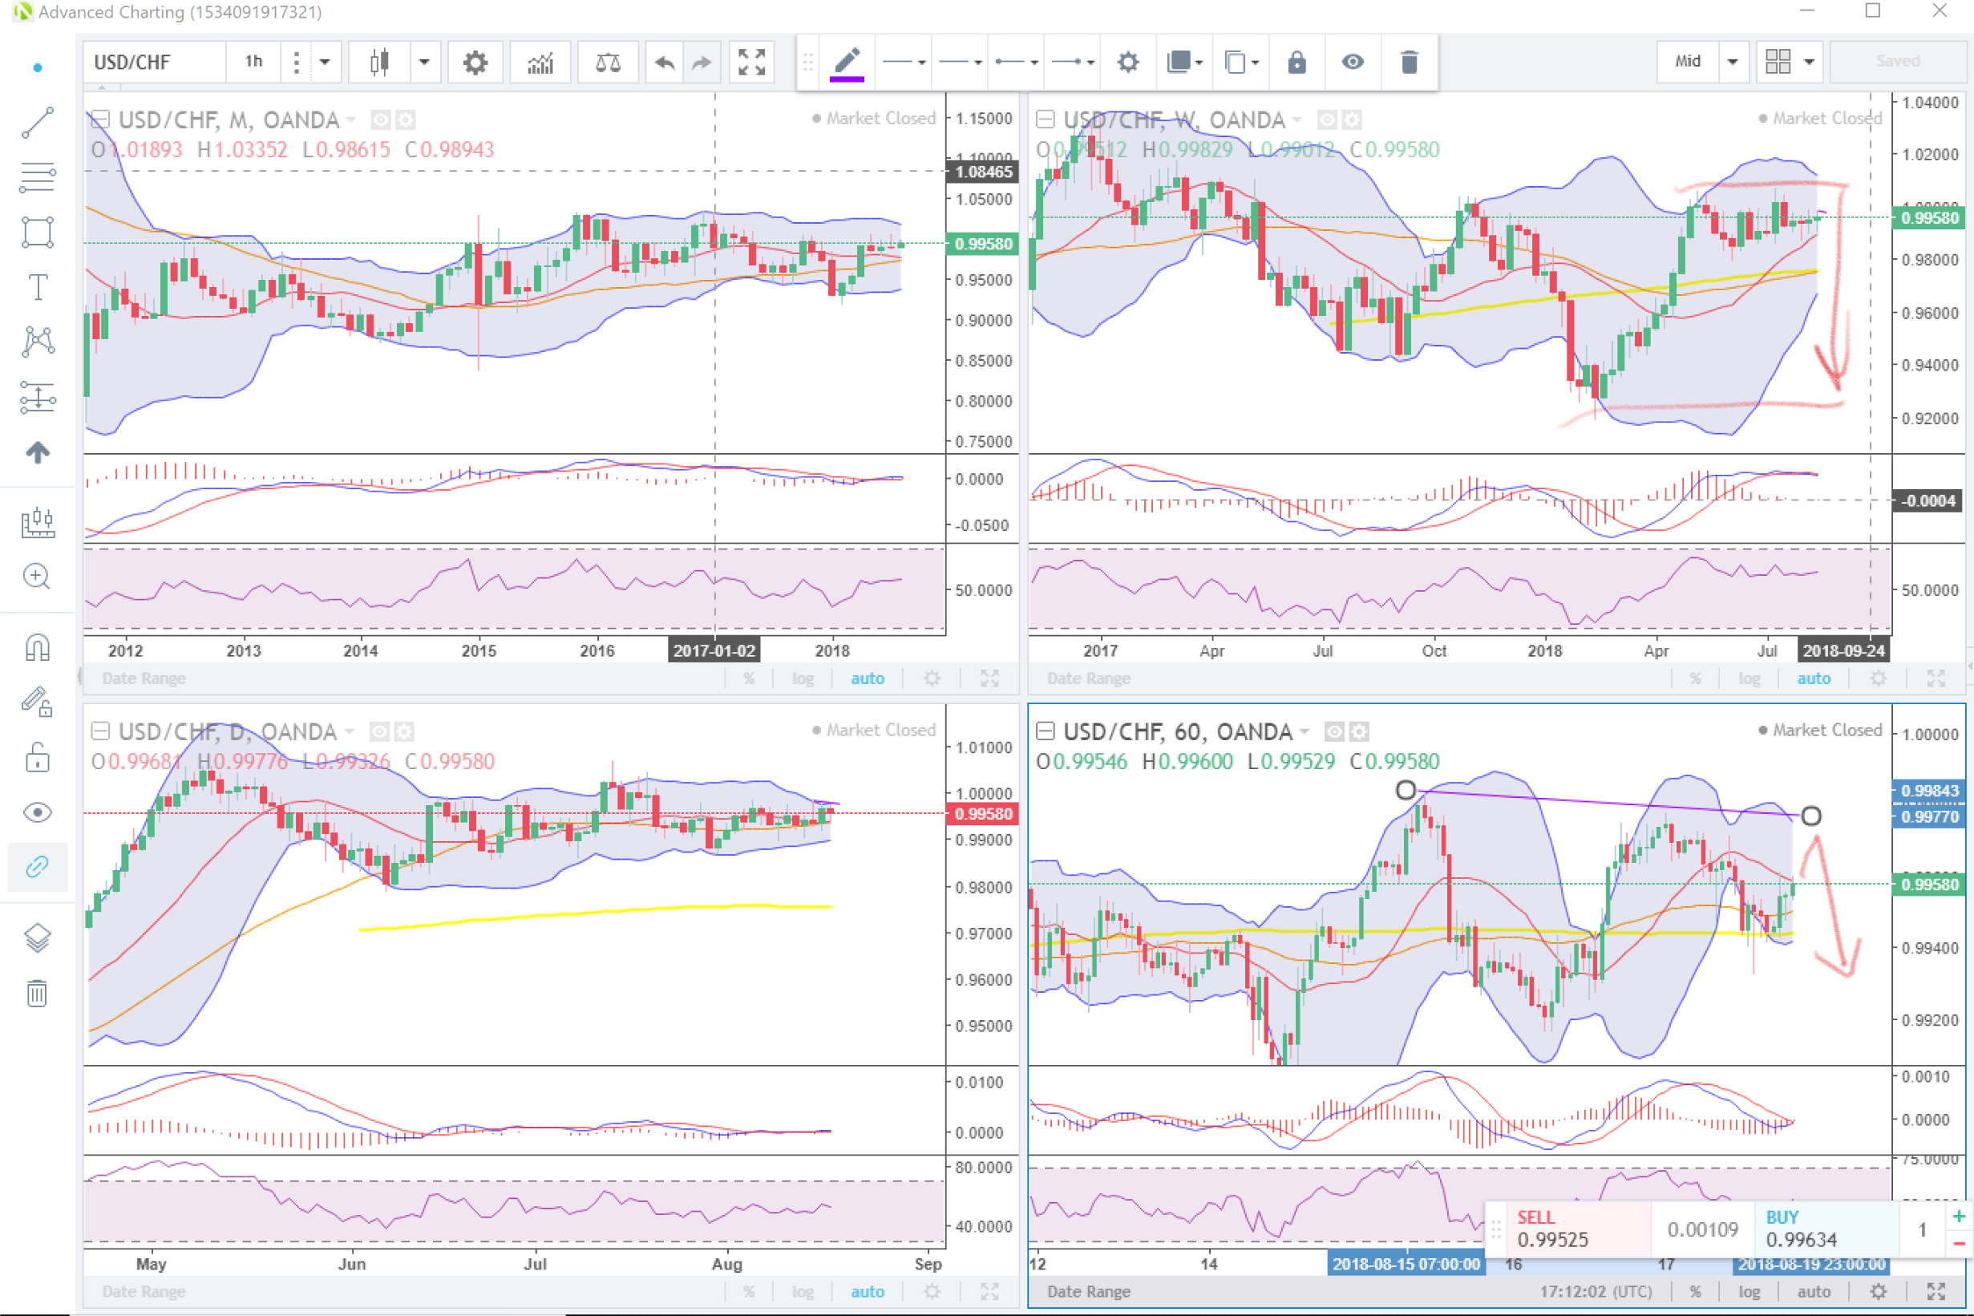Toggle drawing visibility eye in drawing toolbar
This screenshot has height=1316, width=1974.
pos(1353,62)
